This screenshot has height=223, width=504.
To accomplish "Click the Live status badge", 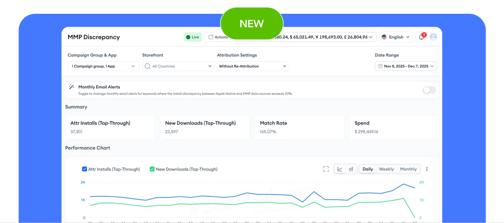I will click(193, 37).
